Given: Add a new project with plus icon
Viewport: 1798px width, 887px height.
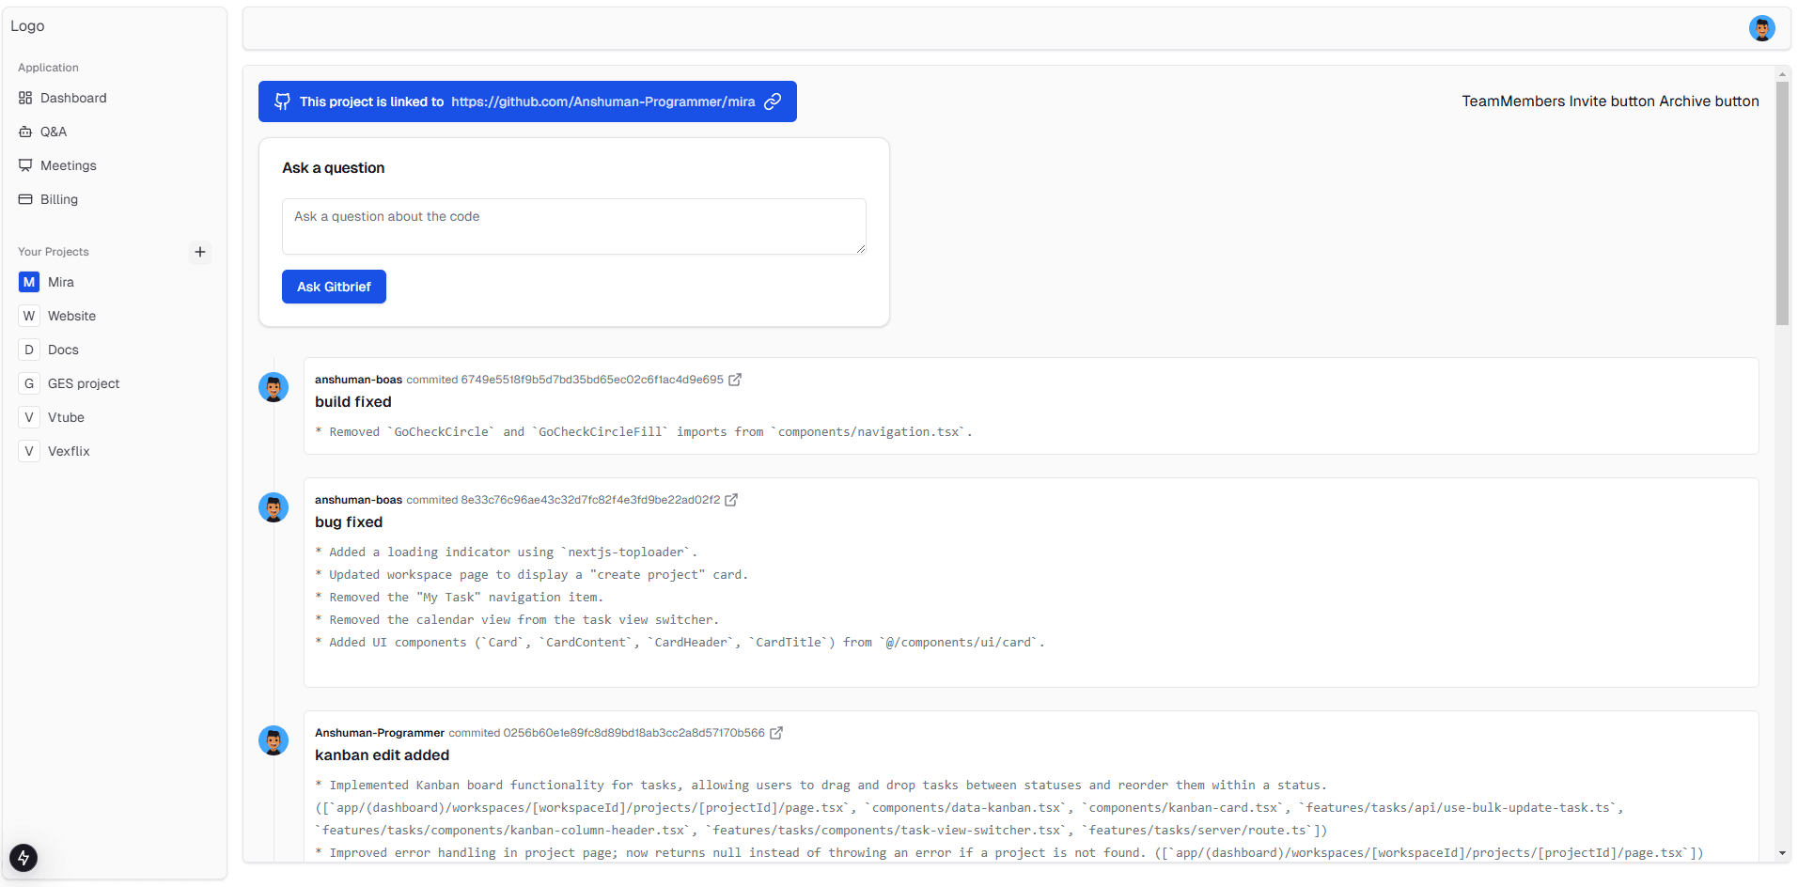Looking at the screenshot, I should coord(200,252).
